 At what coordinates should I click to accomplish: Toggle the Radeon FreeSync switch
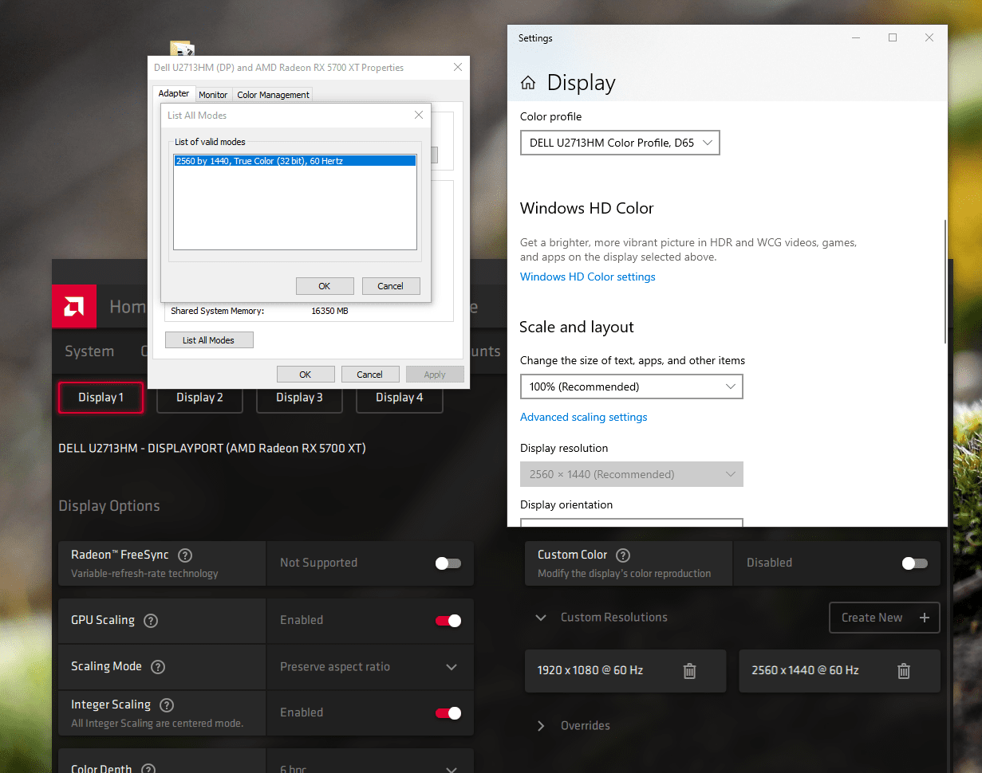(x=448, y=563)
